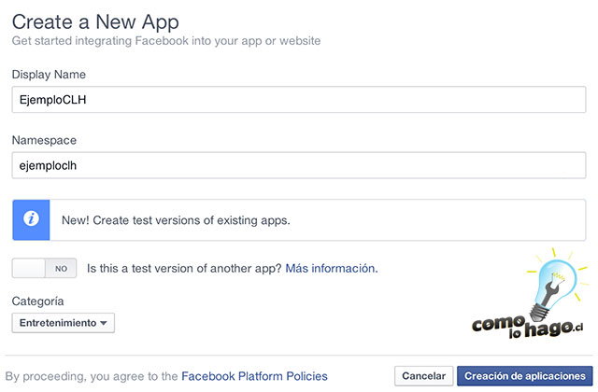Open the Más información link
This screenshot has height=392, width=598.
[x=332, y=268]
